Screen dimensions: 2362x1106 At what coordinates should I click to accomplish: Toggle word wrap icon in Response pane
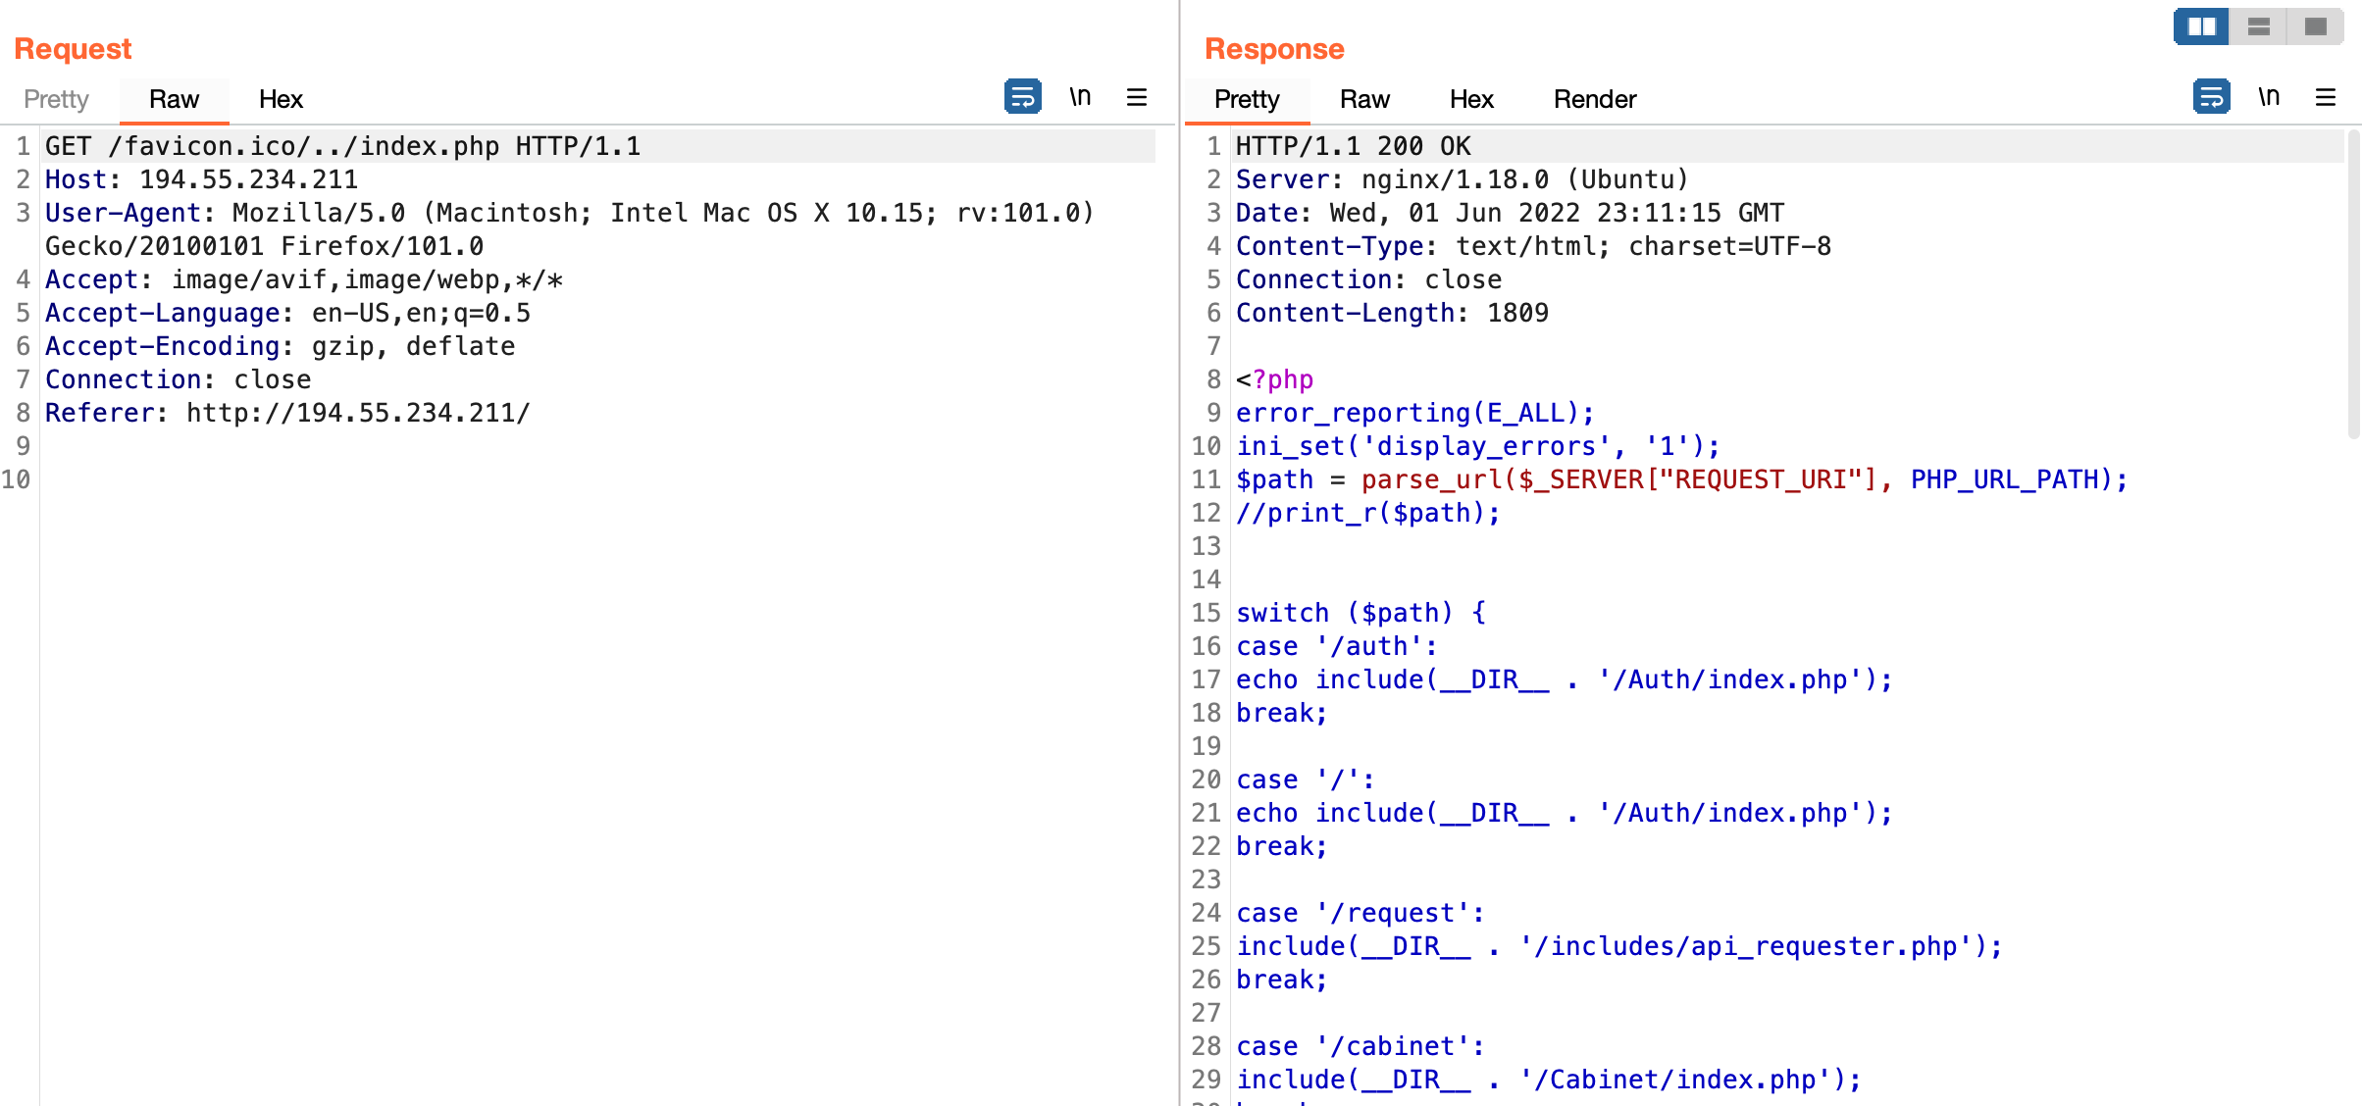[2211, 97]
